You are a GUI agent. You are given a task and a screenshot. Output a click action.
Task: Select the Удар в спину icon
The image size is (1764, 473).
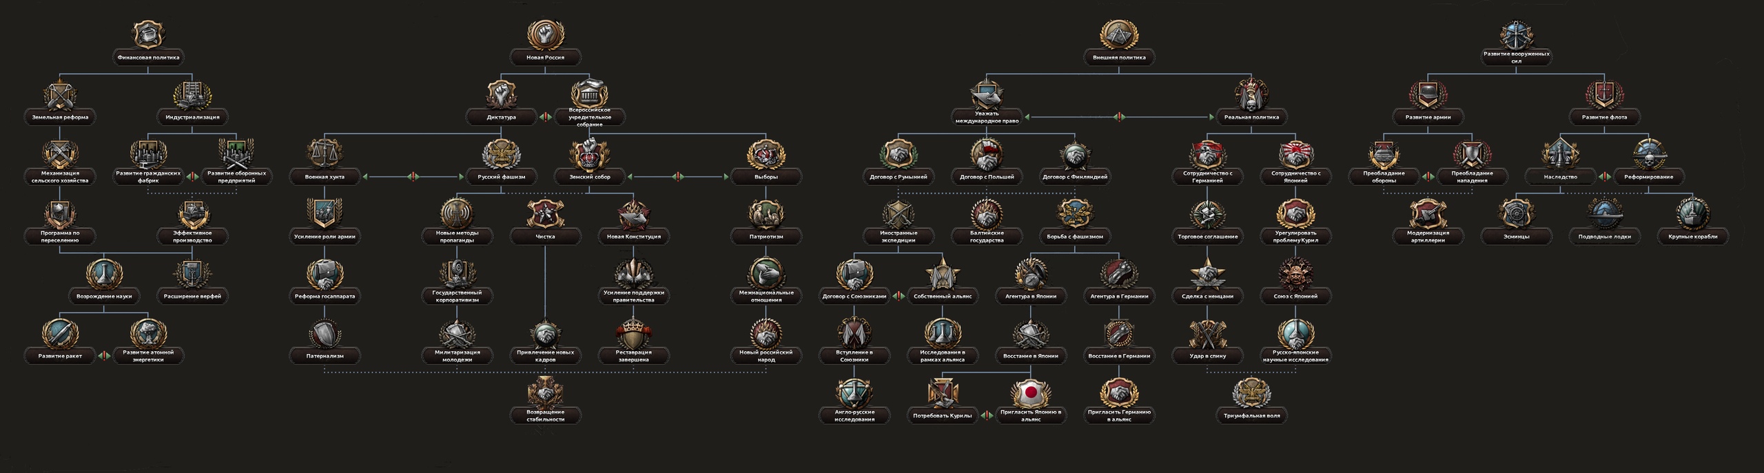pos(1207,334)
